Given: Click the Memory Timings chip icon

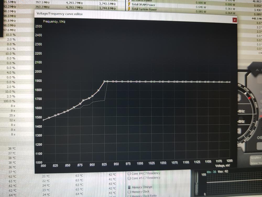Looking at the screenshot, I should (129, 187).
